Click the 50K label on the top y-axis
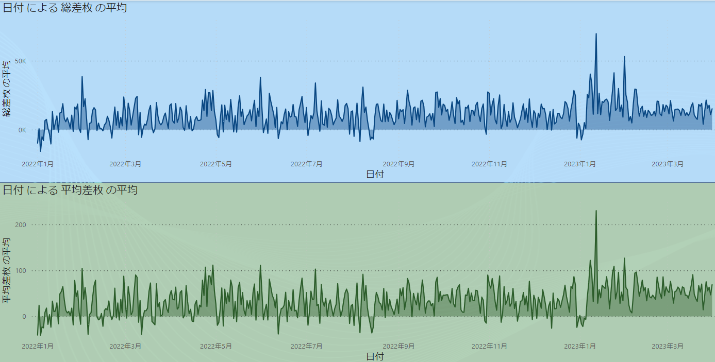This screenshot has width=715, height=362. pos(21,61)
